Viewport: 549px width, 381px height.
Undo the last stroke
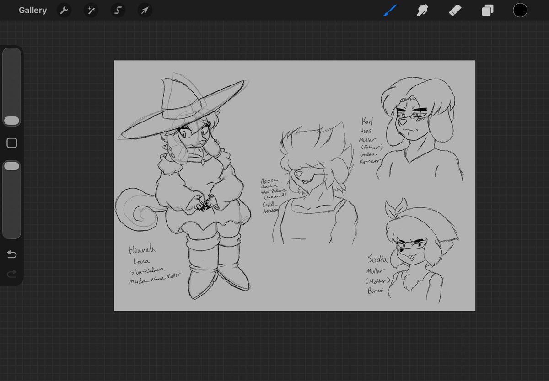coord(12,254)
